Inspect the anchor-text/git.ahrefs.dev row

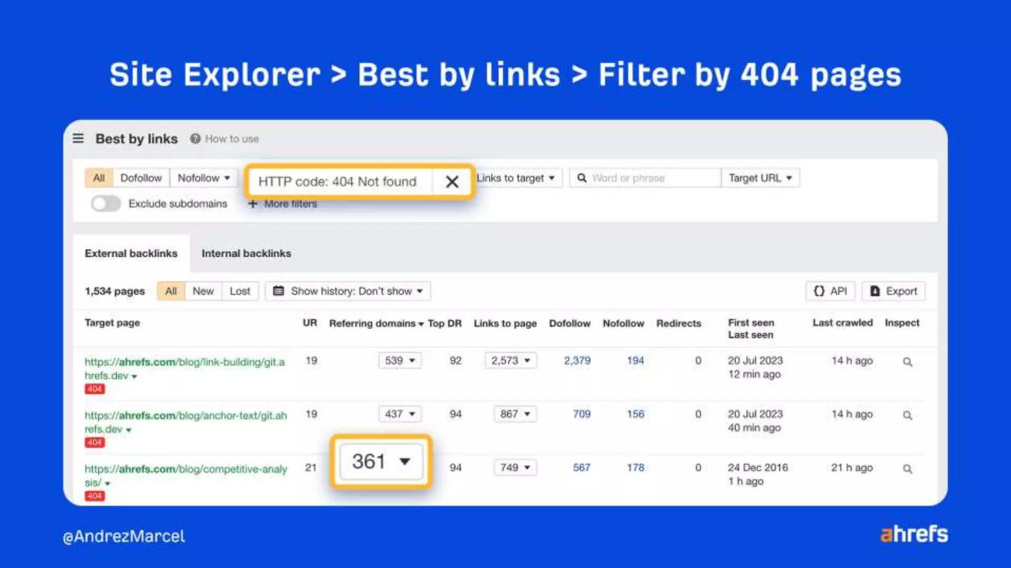coord(907,416)
